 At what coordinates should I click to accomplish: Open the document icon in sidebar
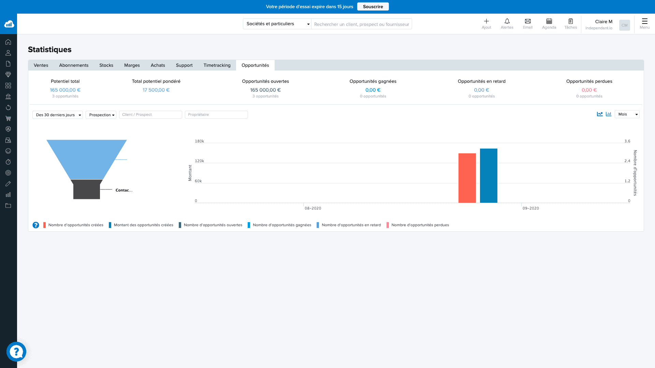pos(8,64)
